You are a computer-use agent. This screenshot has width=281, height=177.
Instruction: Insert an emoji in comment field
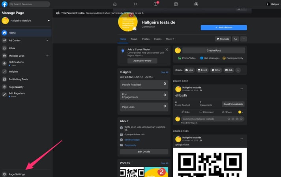(x=229, y=119)
